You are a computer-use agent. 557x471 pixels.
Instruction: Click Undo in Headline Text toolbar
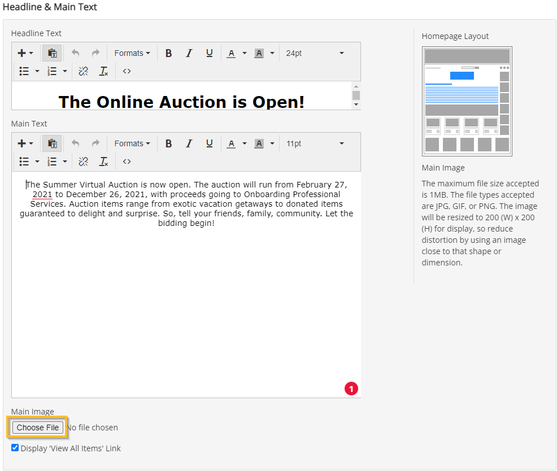(x=75, y=53)
